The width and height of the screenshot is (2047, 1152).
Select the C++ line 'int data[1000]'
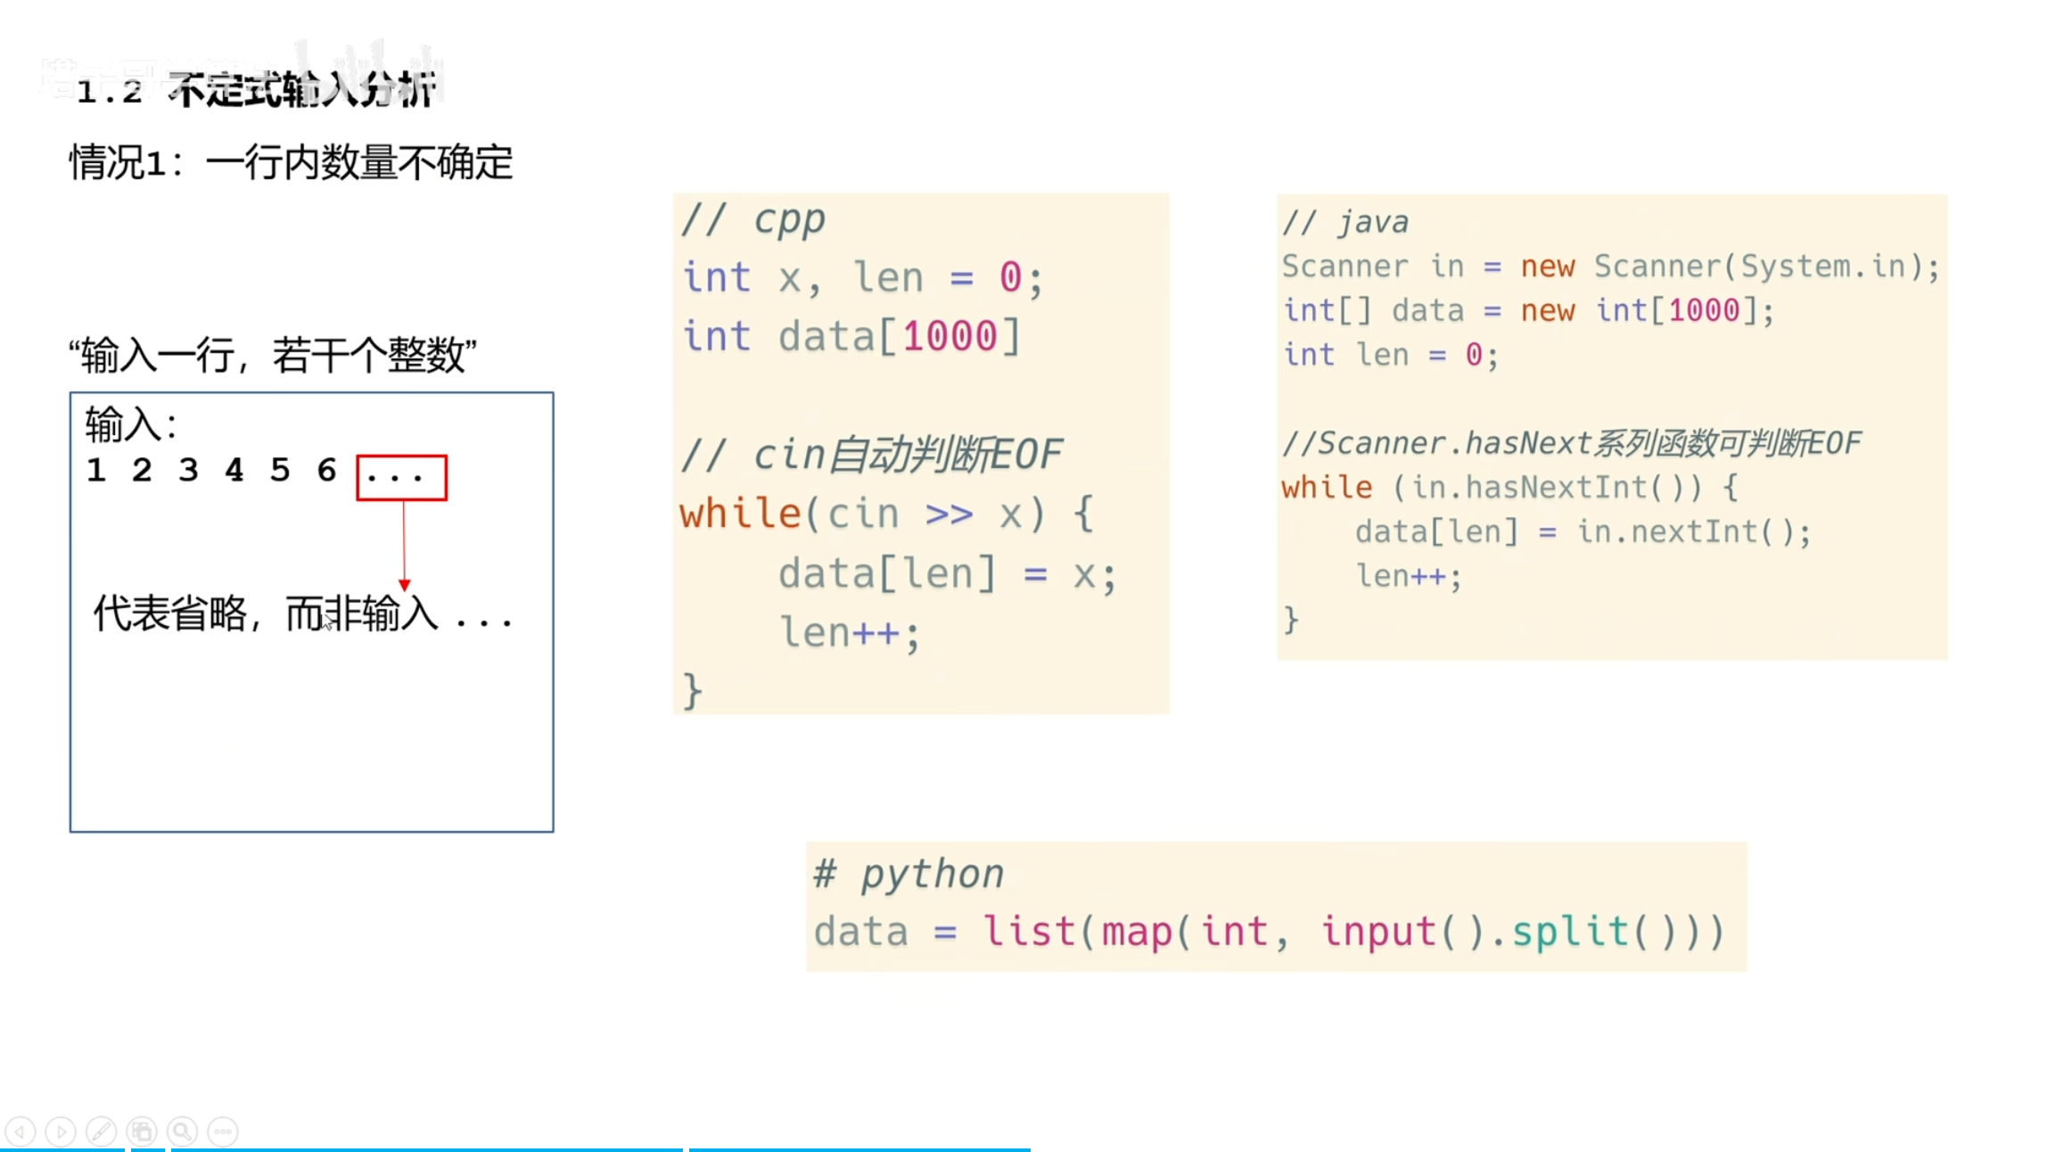[x=851, y=337]
